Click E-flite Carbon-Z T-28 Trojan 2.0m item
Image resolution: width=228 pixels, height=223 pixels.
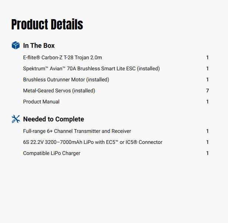tap(62, 57)
